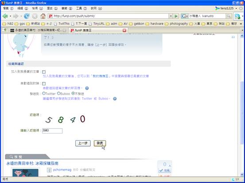Click the Google search text field

coord(207,16)
